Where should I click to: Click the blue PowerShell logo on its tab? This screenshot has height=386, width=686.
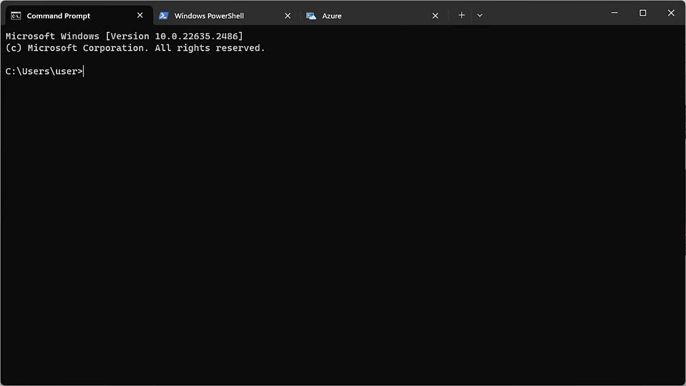(x=164, y=15)
